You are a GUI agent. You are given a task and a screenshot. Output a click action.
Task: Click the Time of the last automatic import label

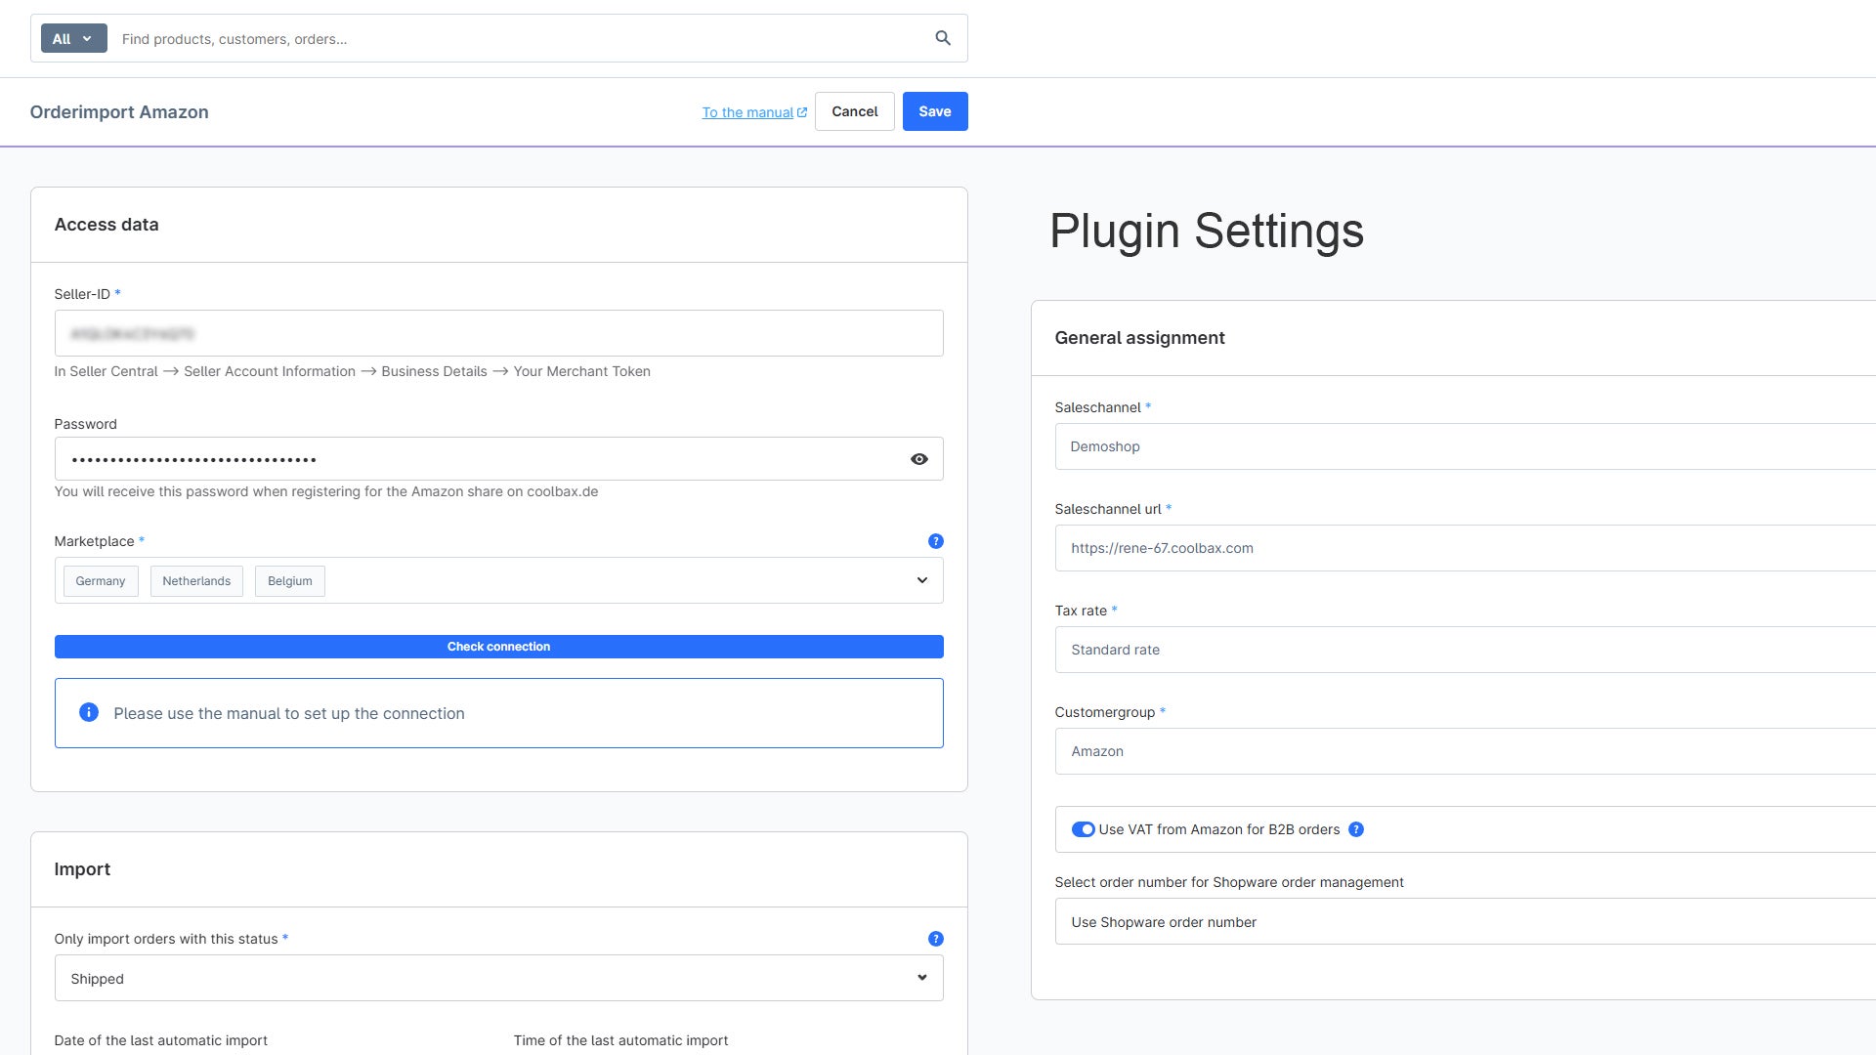tap(621, 1040)
